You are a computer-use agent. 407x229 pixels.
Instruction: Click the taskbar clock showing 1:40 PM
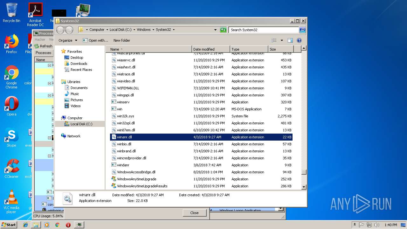[390, 225]
